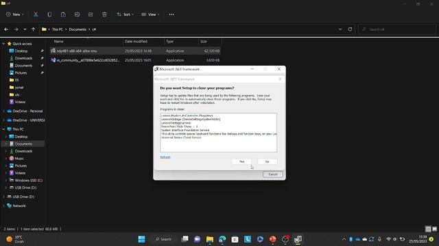The width and height of the screenshot is (439, 246).
Task: Collapse the Quick access tree node
Action: [x=3, y=44]
